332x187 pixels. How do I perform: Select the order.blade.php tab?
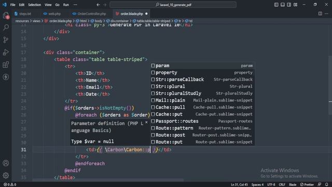tap(131, 14)
